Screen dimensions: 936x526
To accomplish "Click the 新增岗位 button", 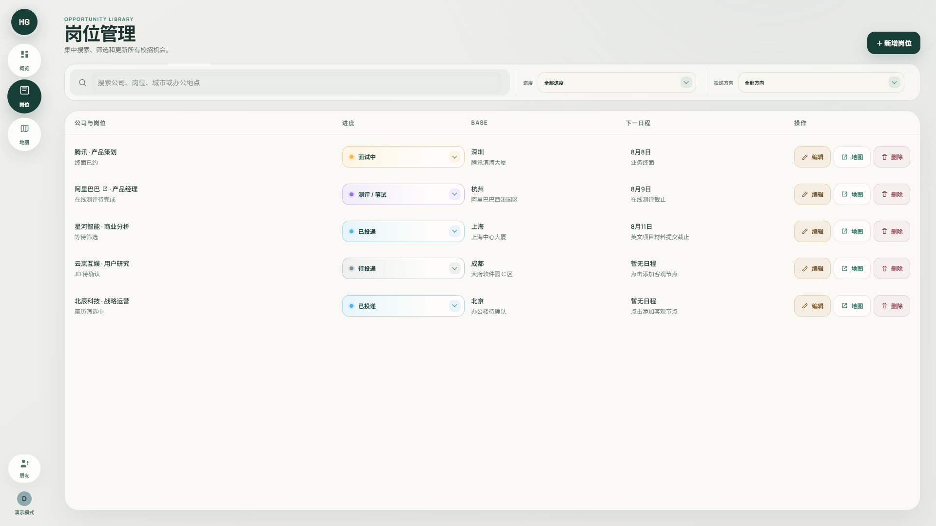I will (894, 43).
